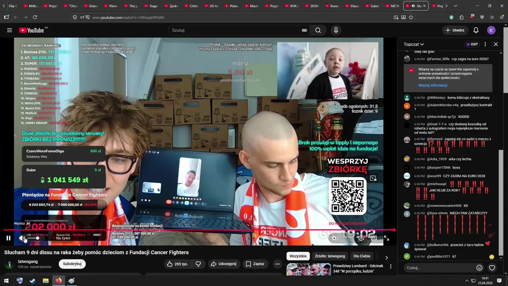Pause the live stream
508x286 pixels.
click(x=8, y=238)
